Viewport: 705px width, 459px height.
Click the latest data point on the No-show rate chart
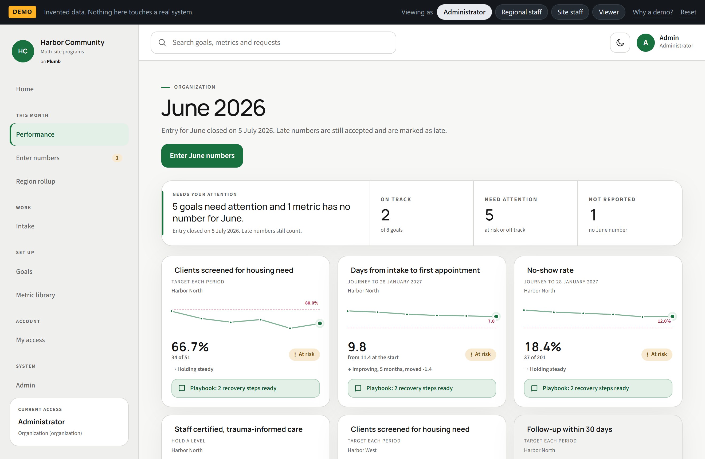click(672, 316)
